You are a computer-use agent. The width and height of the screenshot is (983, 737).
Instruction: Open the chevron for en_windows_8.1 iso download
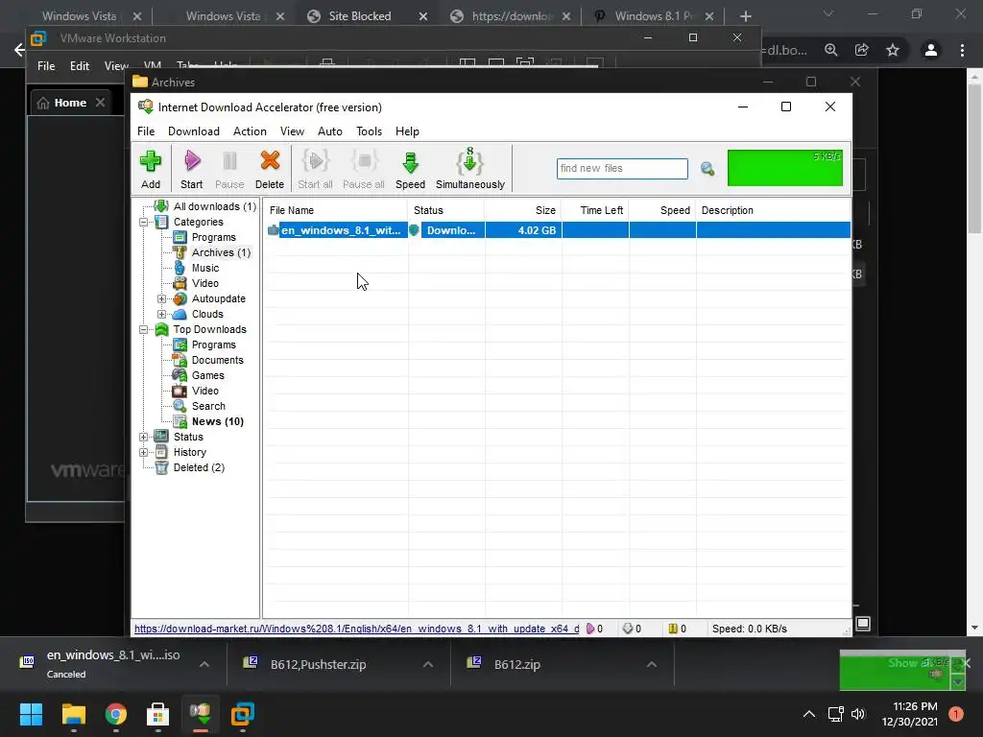pos(204,664)
